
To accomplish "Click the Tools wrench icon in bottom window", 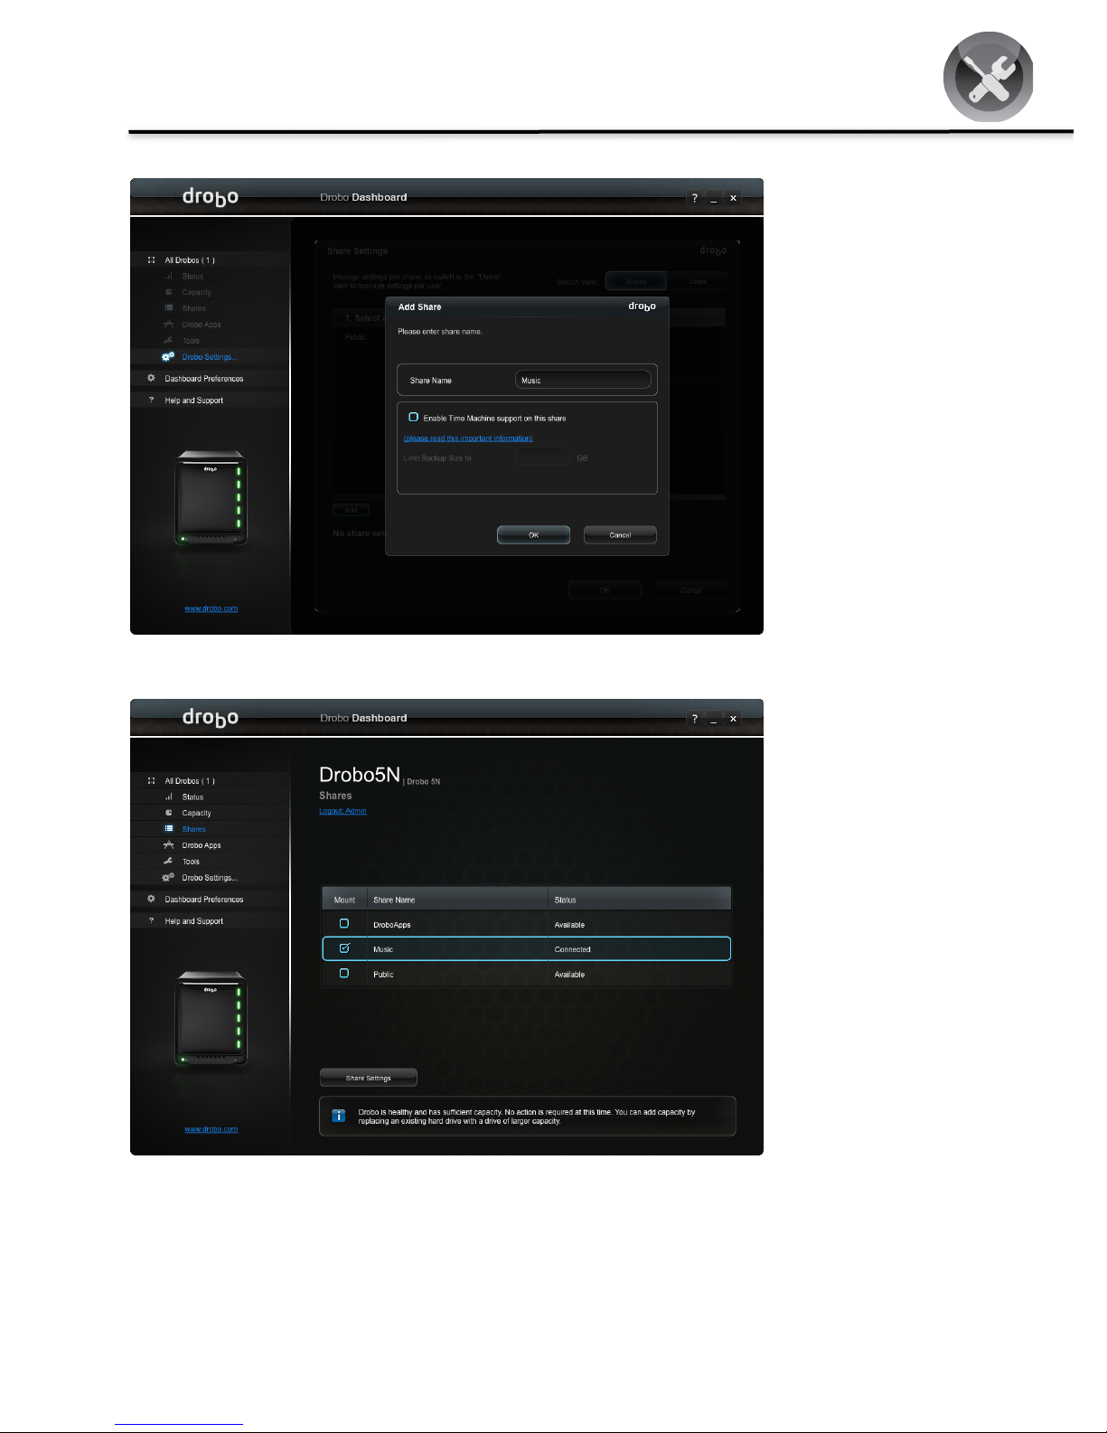I will [x=168, y=862].
